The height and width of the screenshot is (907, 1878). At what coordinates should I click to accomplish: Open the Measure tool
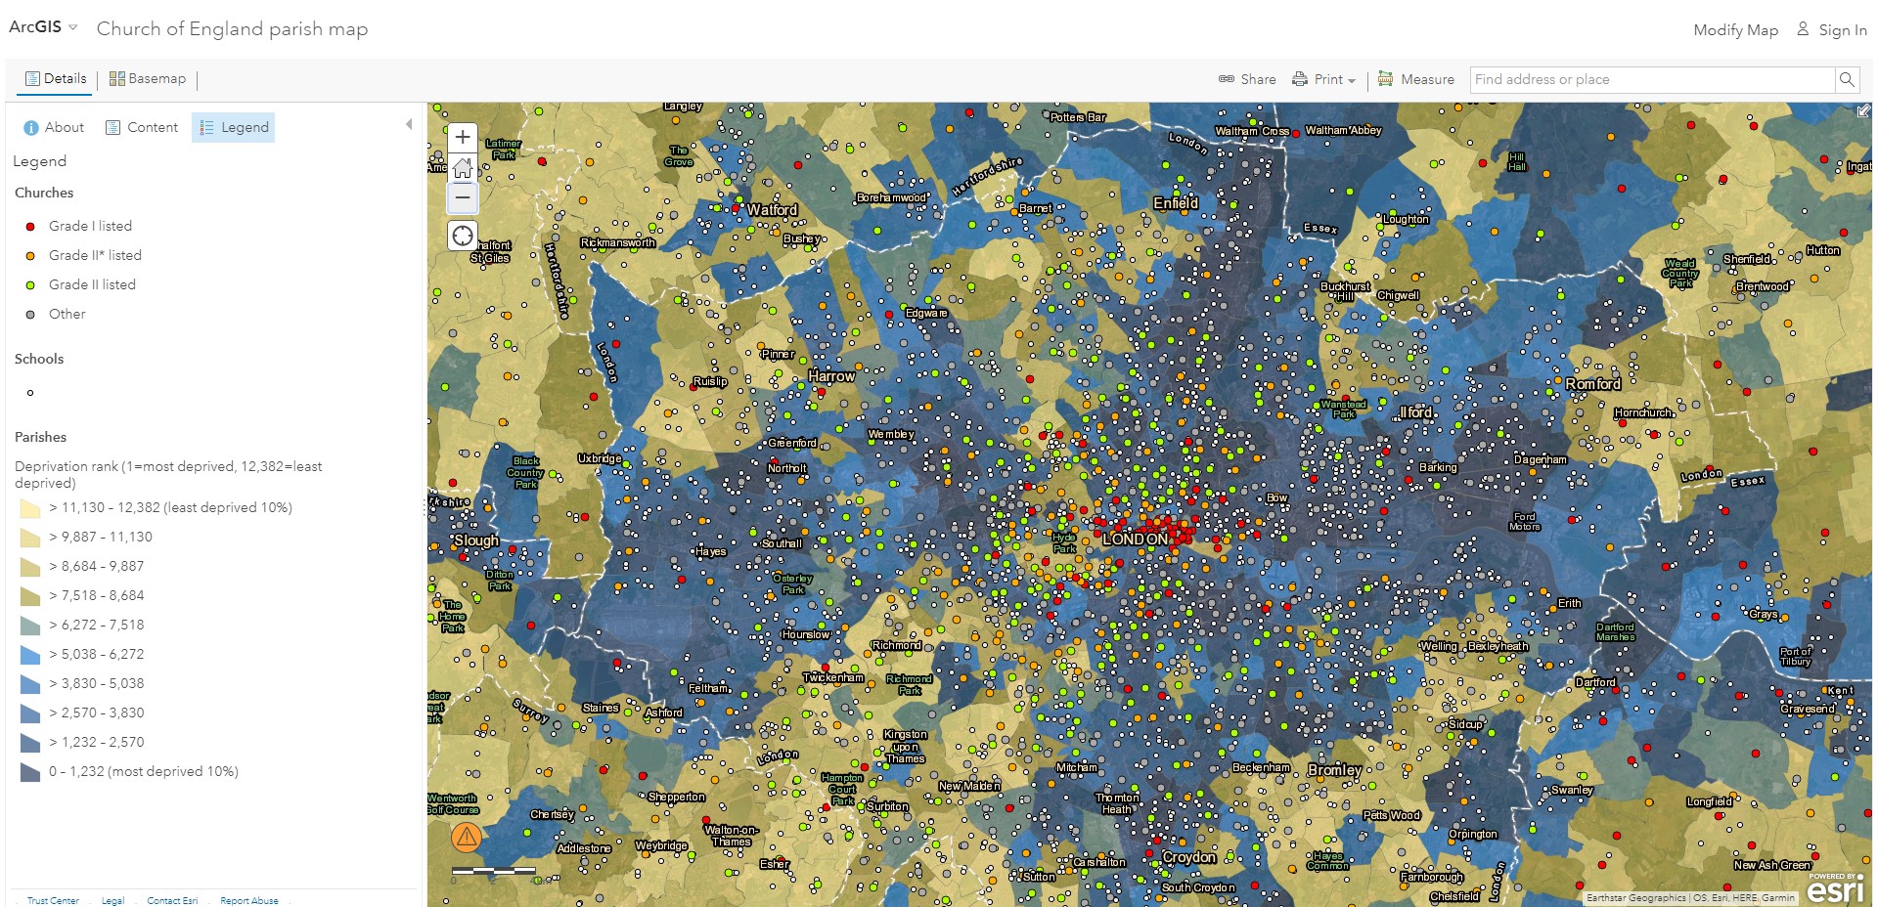coord(1415,79)
